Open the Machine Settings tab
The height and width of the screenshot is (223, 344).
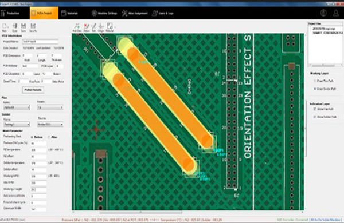point(104,13)
